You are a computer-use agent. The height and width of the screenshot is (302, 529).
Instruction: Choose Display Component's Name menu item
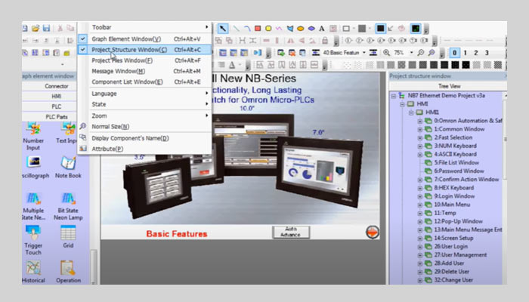point(145,138)
